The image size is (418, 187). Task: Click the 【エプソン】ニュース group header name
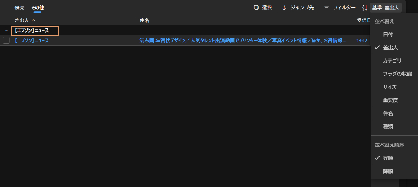pyautogui.click(x=32, y=30)
